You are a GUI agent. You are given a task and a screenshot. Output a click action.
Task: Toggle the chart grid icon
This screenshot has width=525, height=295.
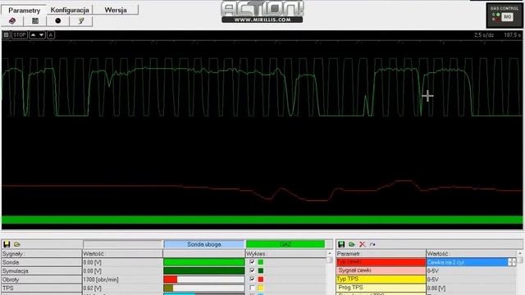click(x=6, y=34)
